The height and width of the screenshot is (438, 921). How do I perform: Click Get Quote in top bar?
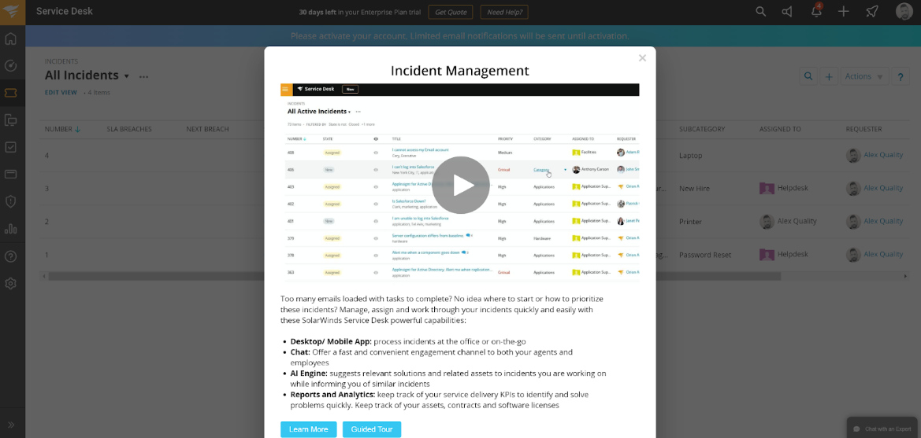click(451, 12)
